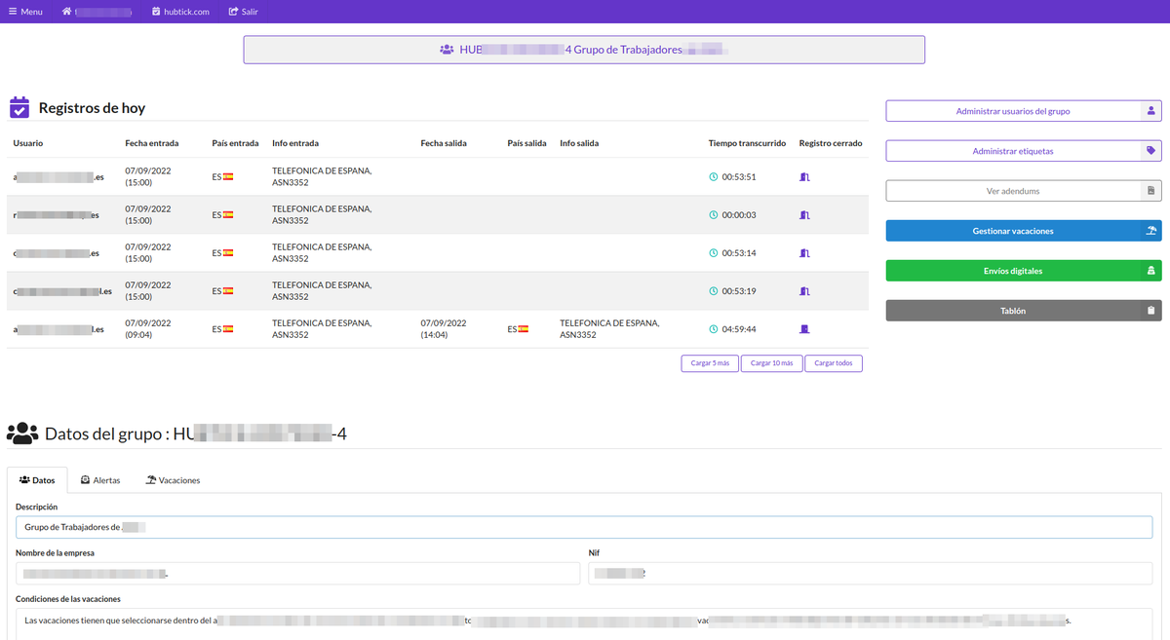1170x640 pixels.
Task: Click the clock icon next to 00:53:51
Action: 714,177
